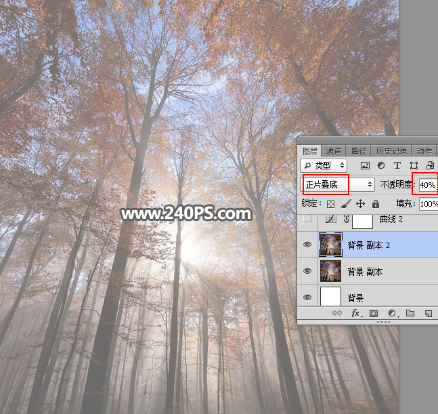Hide the 背景 副本 2 layer
The image size is (438, 414).
coord(307,245)
